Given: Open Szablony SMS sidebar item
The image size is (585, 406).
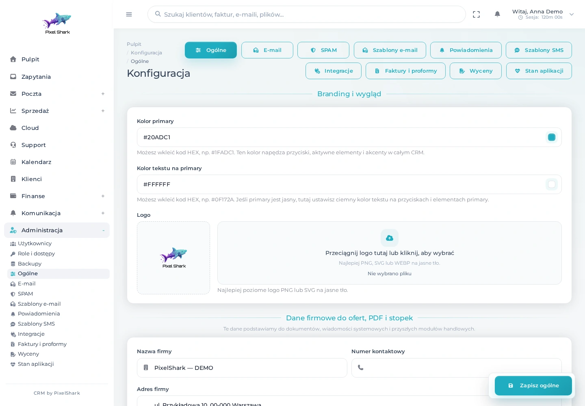Looking at the screenshot, I should pos(58,324).
